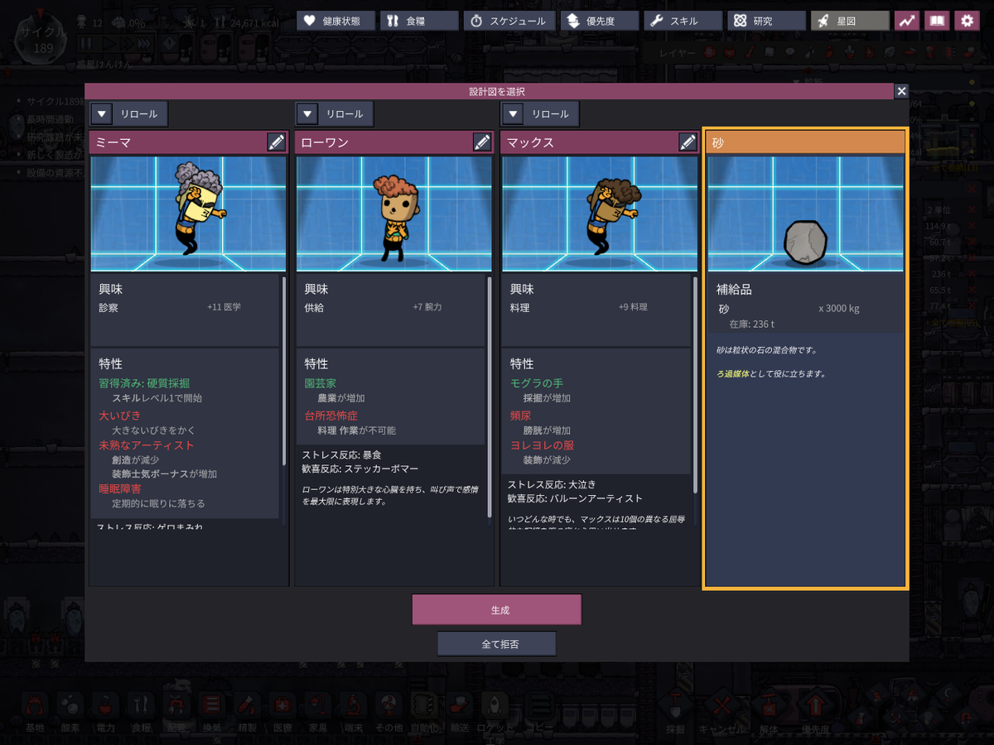Open the スキル tab
This screenshot has height=745, width=994.
(683, 21)
